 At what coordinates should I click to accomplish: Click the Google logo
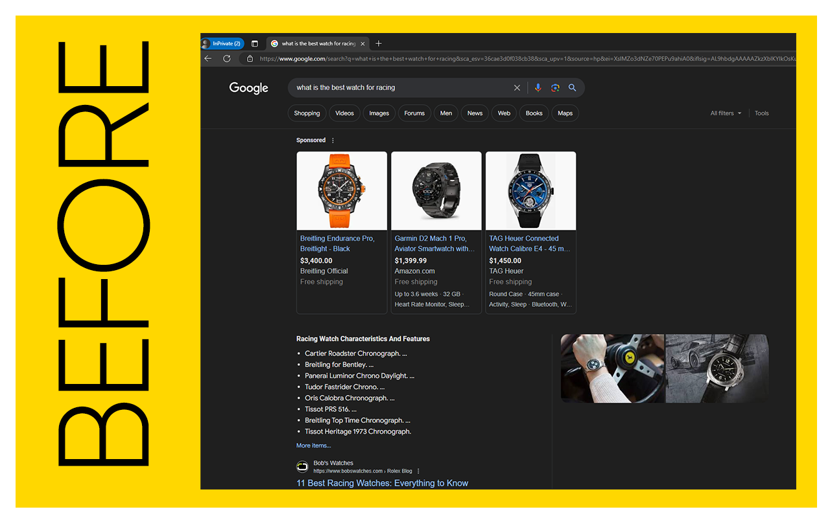coord(248,87)
